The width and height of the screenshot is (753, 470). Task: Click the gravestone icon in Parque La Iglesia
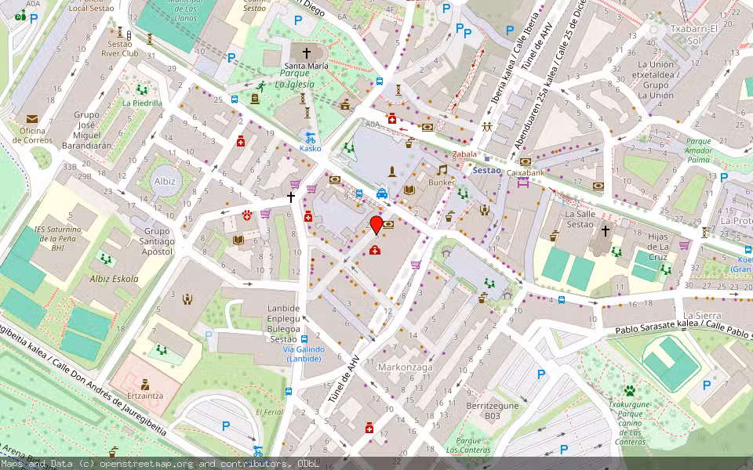(x=254, y=99)
